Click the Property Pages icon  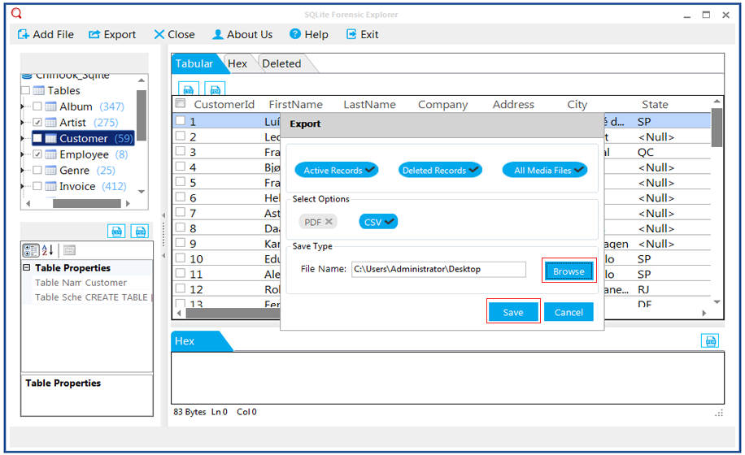click(69, 250)
